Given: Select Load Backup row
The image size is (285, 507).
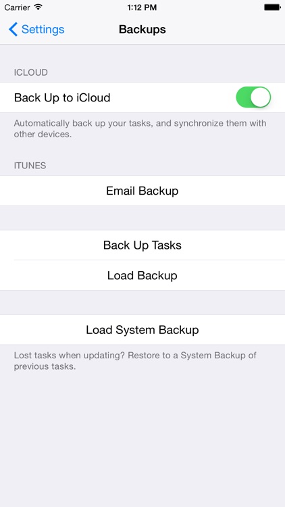Looking at the screenshot, I should 142,275.
